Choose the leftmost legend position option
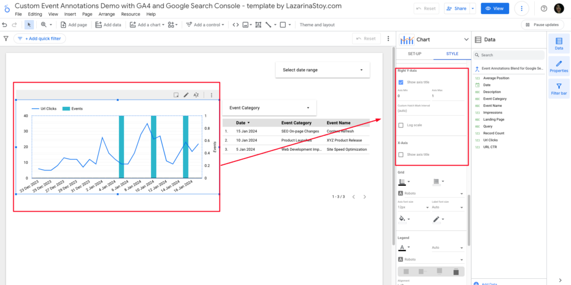This screenshot has height=285, width=571. point(407,272)
